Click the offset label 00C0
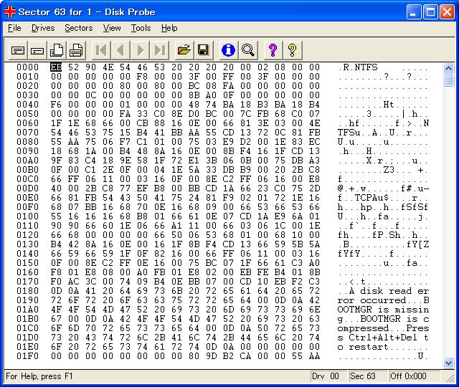Screen dimensions: 459x387 (27, 179)
